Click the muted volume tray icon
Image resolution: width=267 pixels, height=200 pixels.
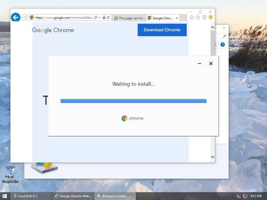[x=238, y=196]
